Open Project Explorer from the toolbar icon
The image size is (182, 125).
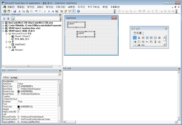tap(62, 11)
